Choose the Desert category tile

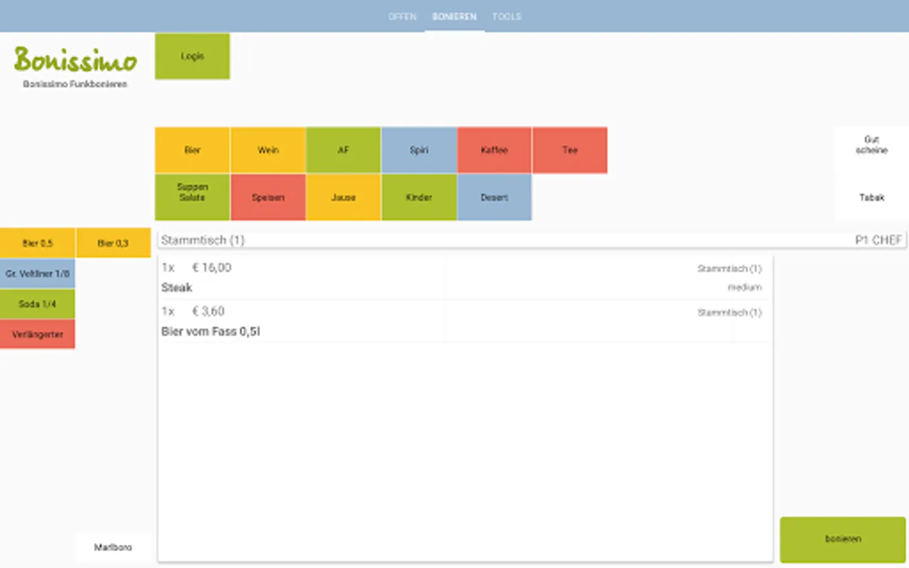click(494, 198)
